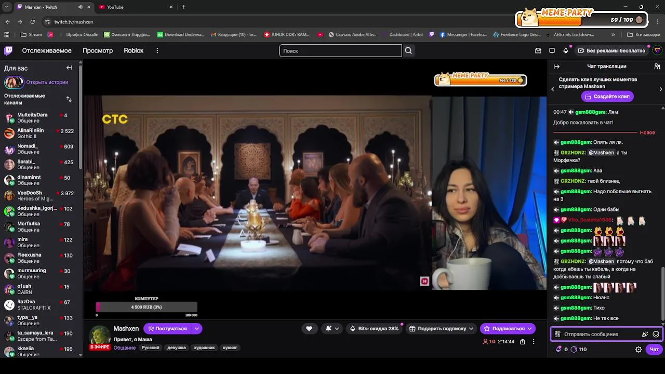Open the Mashxen channel avatar
The height and width of the screenshot is (374, 665).
point(100,336)
